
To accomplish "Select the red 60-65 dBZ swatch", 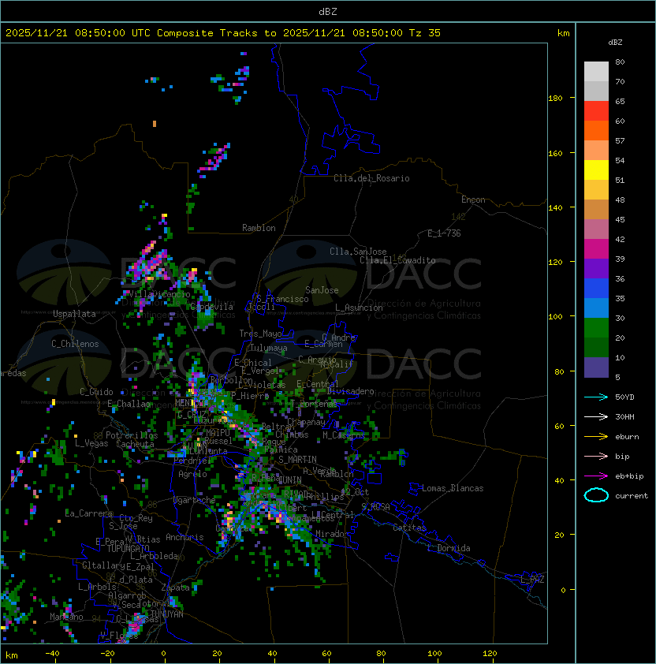I will (596, 111).
